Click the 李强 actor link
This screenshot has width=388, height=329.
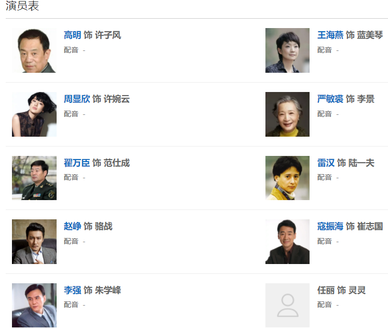72,290
